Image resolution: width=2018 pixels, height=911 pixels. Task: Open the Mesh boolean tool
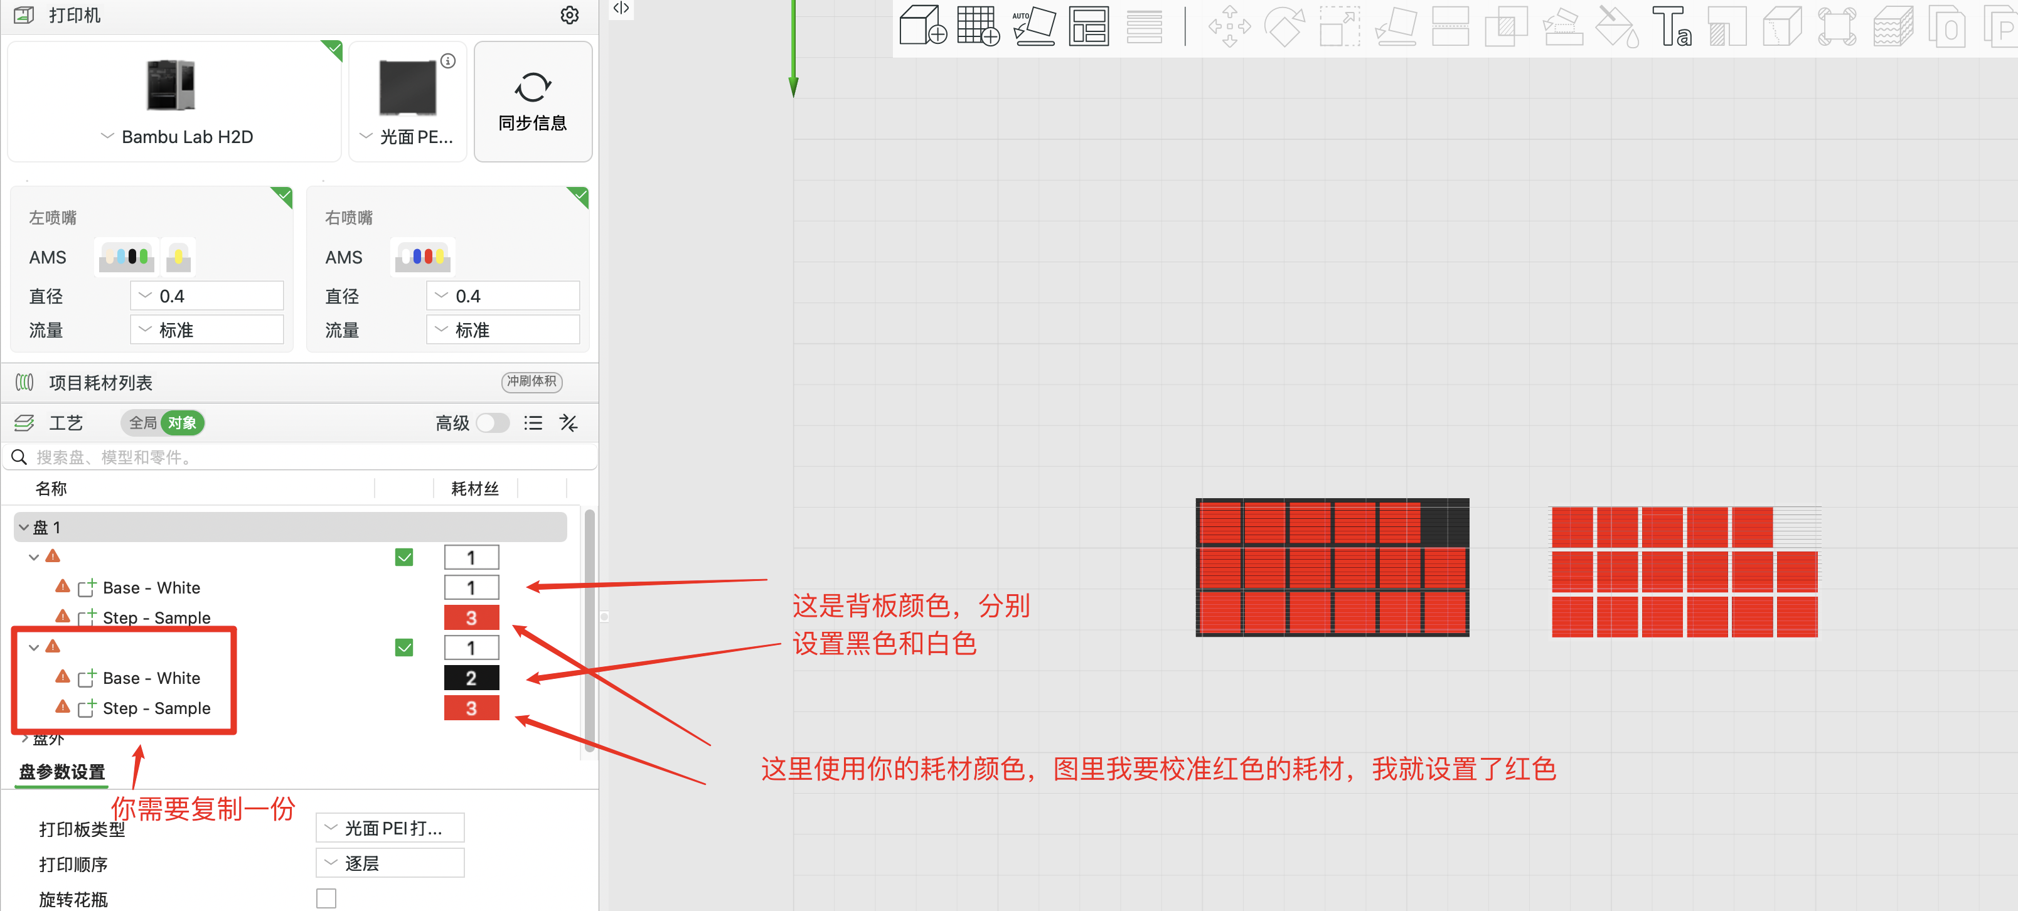1506,25
